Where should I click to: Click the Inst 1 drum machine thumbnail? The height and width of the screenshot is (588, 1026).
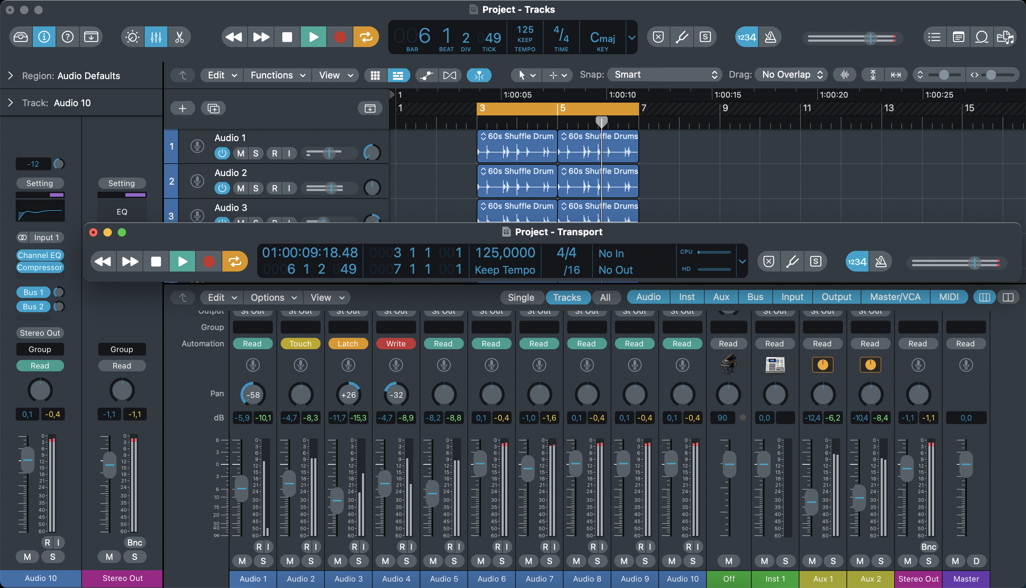coord(774,365)
